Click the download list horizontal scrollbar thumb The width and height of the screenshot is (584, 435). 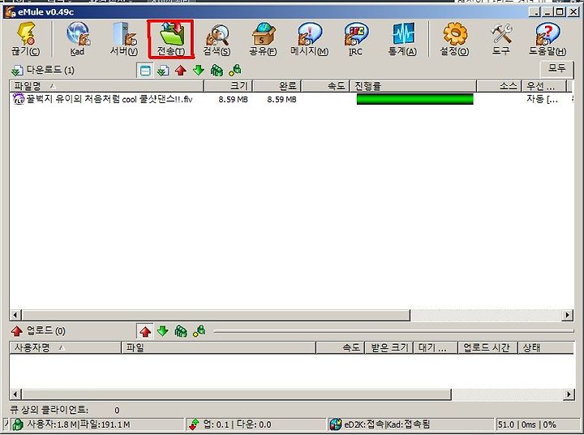216,315
